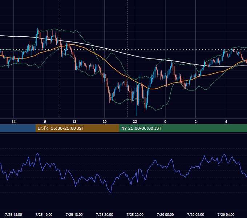
Task: Click the 7/25 14:00 indicator axis label
Action: pos(13,214)
